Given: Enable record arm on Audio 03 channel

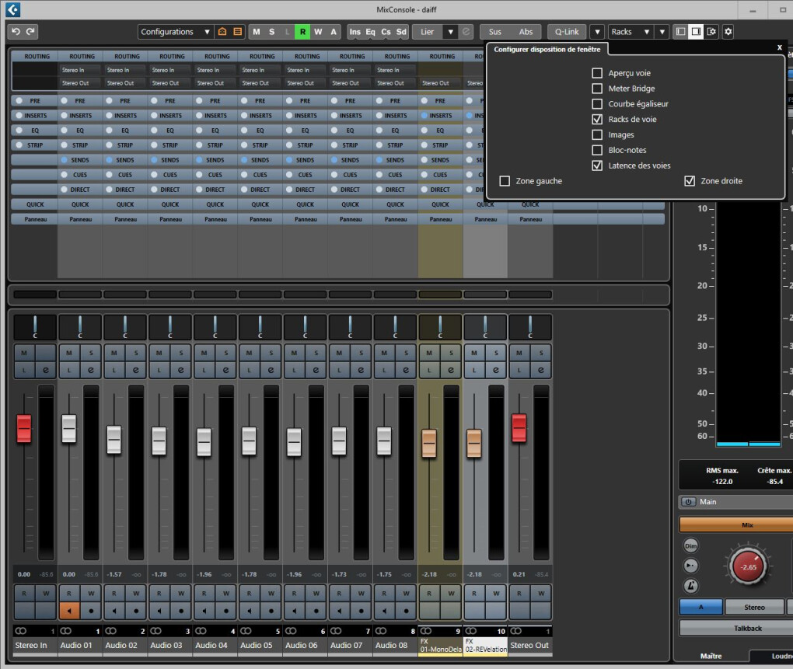Looking at the screenshot, I should coord(181,611).
